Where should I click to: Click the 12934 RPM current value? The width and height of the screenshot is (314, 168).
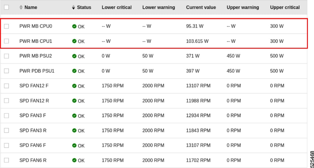click(x=198, y=116)
